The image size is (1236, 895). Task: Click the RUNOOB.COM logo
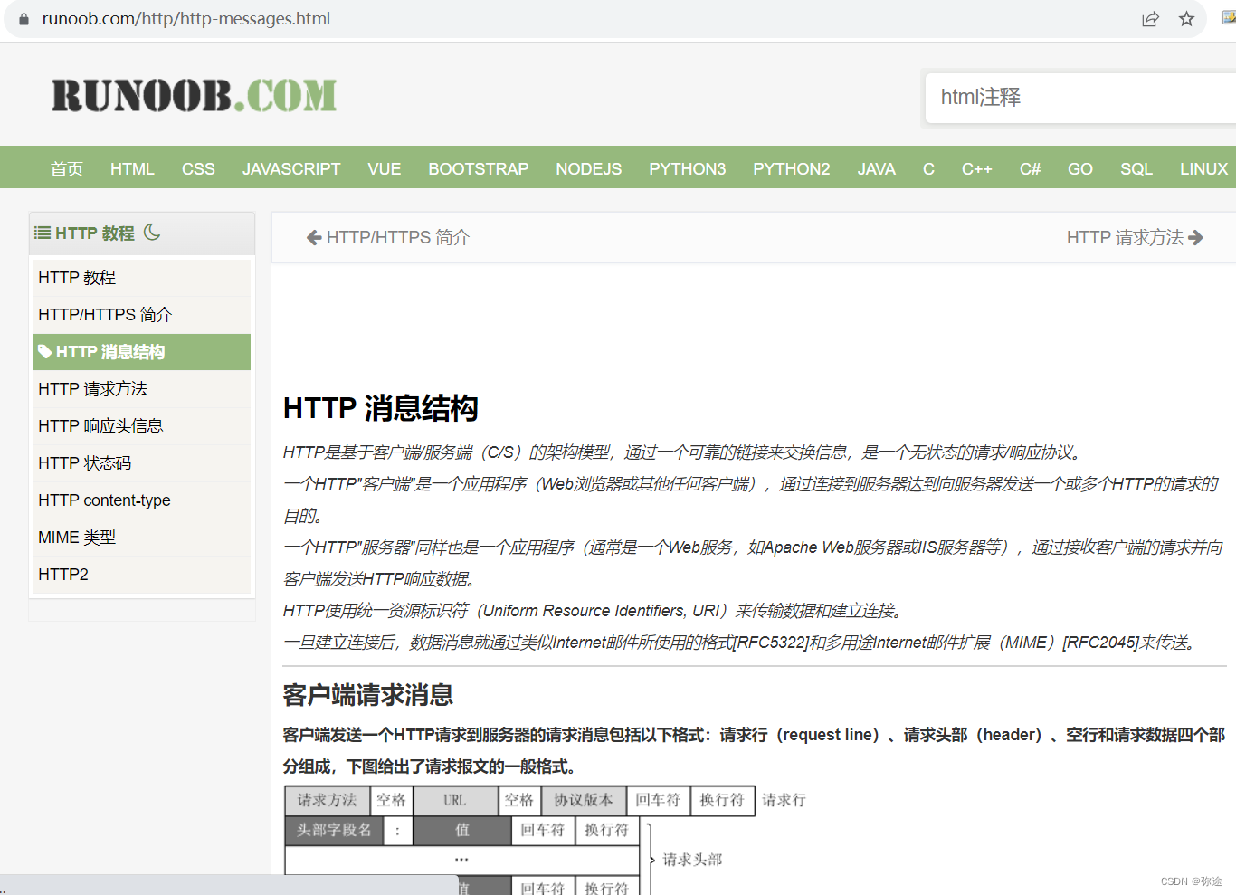(195, 93)
